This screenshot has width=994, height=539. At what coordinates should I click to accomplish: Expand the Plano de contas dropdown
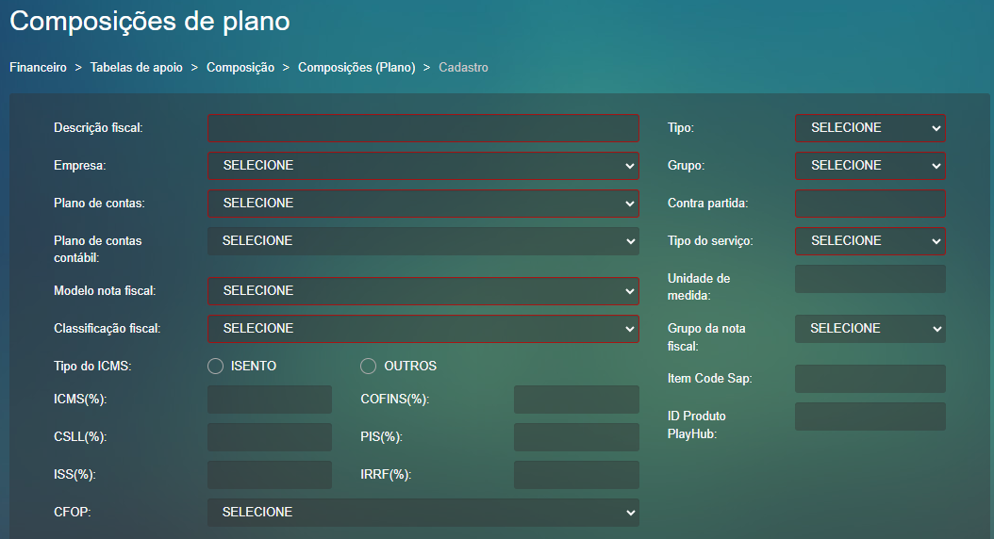pos(422,204)
